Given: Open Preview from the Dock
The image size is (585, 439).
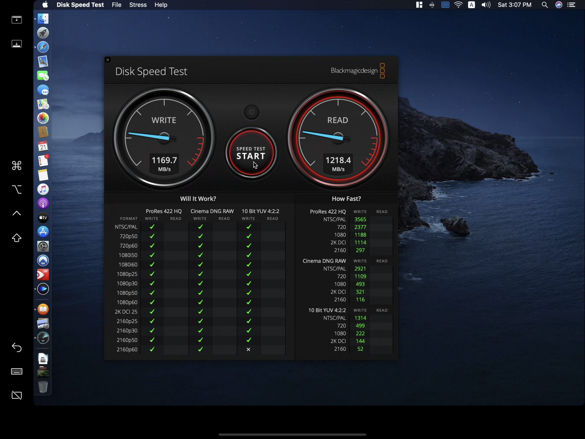Looking at the screenshot, I should (x=43, y=324).
